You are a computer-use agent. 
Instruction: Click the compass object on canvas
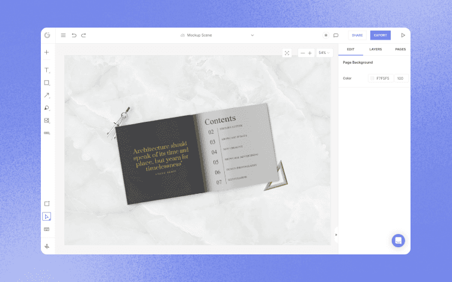click(118, 123)
